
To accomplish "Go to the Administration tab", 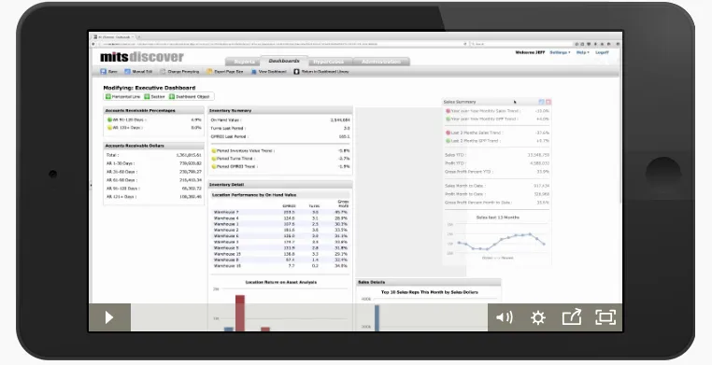I will click(x=381, y=62).
